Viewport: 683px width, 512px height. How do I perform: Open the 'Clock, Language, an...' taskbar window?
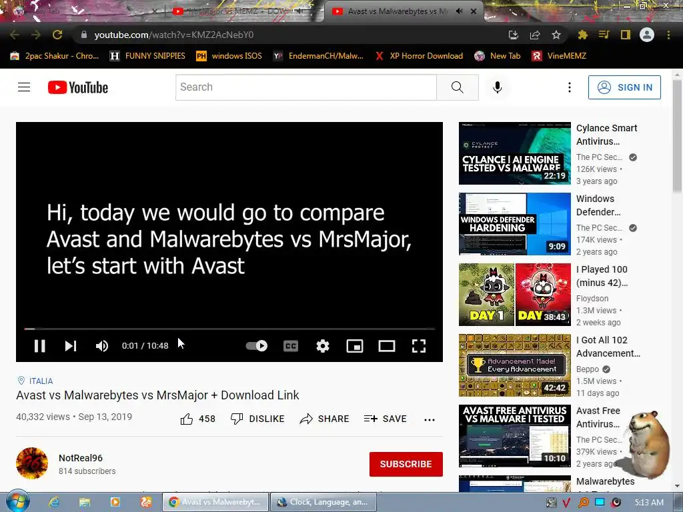pos(323,502)
